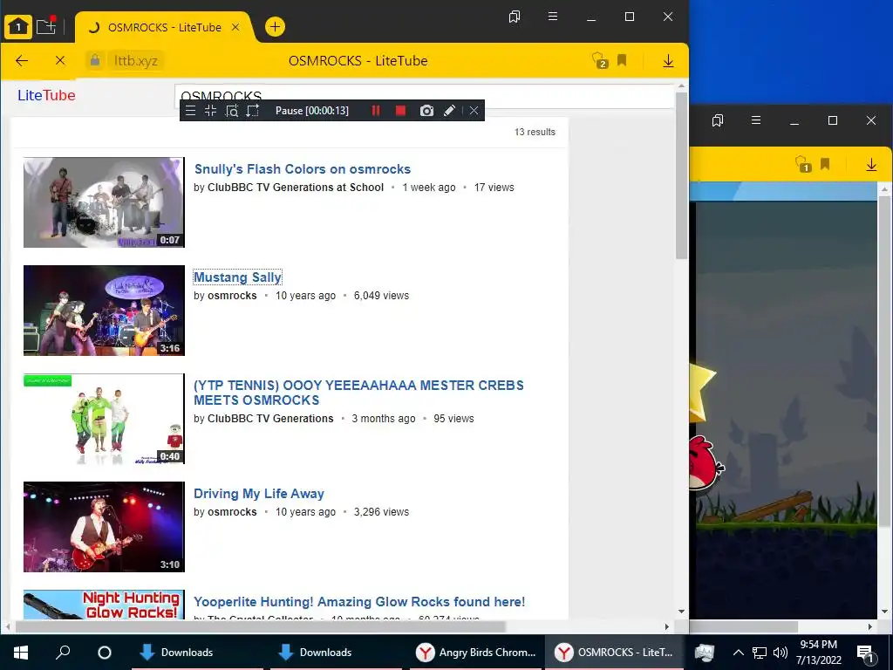
Task: Go back with the arrow in front browser
Action: [x=22, y=60]
